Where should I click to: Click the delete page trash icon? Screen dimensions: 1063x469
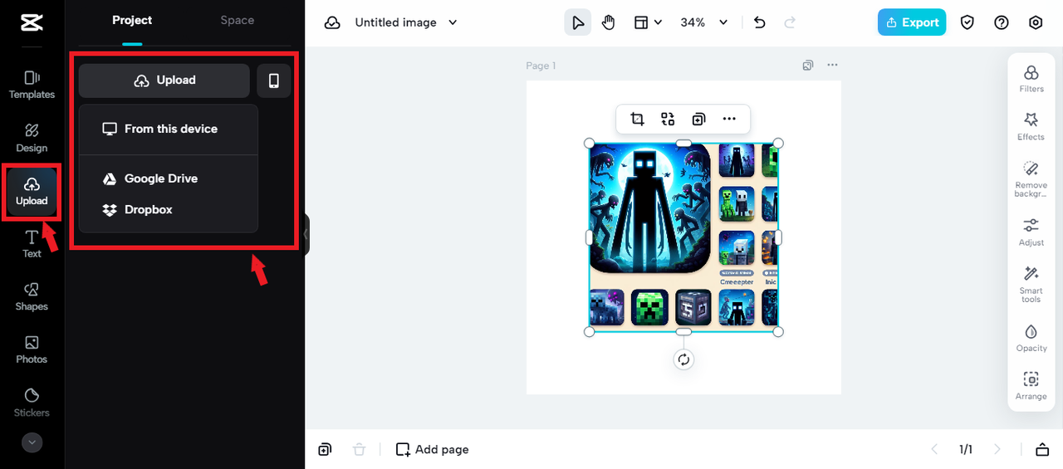pyautogui.click(x=359, y=449)
